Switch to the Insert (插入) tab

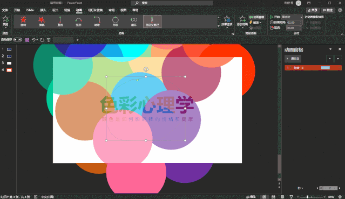coord(43,10)
